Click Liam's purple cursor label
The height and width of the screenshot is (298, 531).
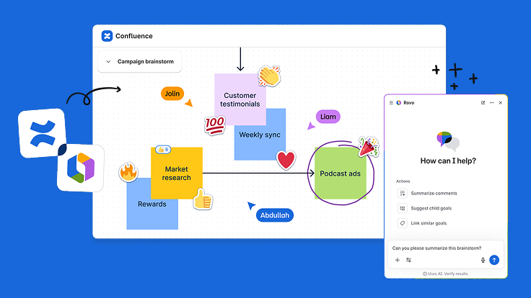(328, 117)
